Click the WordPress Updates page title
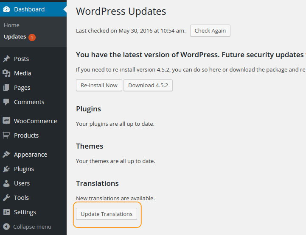306x235 pixels. [121, 11]
